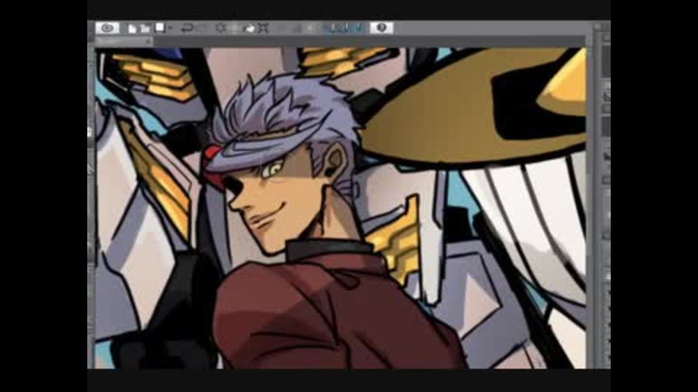Expand the save options dropdown arrow

tap(170, 28)
